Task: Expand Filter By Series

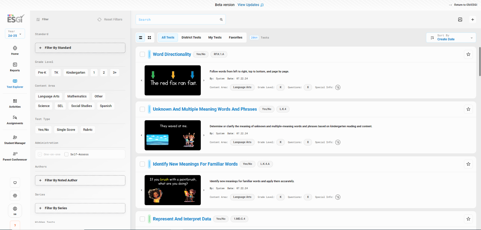Action: point(80,208)
